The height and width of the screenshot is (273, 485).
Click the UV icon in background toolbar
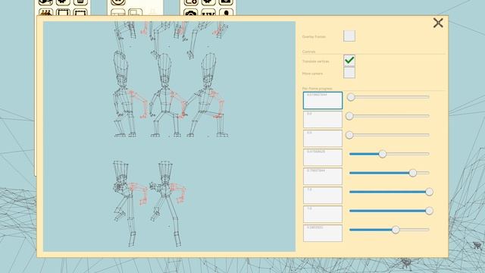point(208,13)
